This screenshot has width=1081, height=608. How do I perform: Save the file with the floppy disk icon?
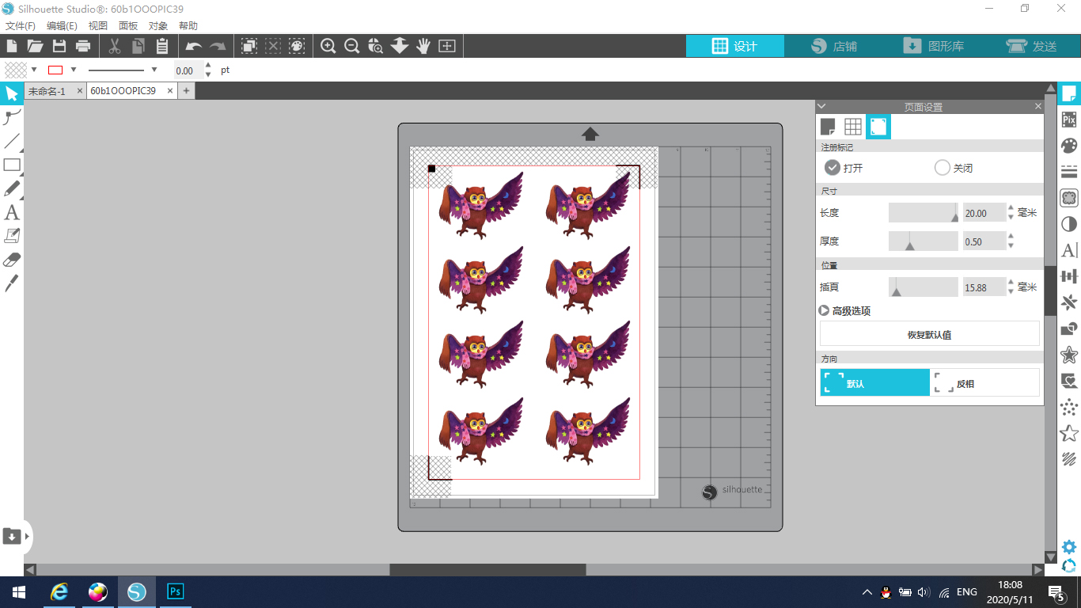[59, 46]
